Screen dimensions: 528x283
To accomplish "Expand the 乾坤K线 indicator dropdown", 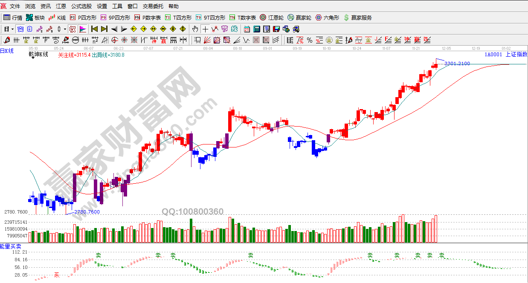I will [33, 58].
